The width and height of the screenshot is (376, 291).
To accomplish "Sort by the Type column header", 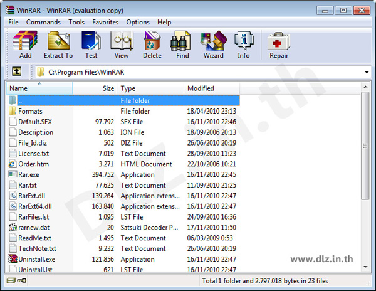I will point(150,88).
